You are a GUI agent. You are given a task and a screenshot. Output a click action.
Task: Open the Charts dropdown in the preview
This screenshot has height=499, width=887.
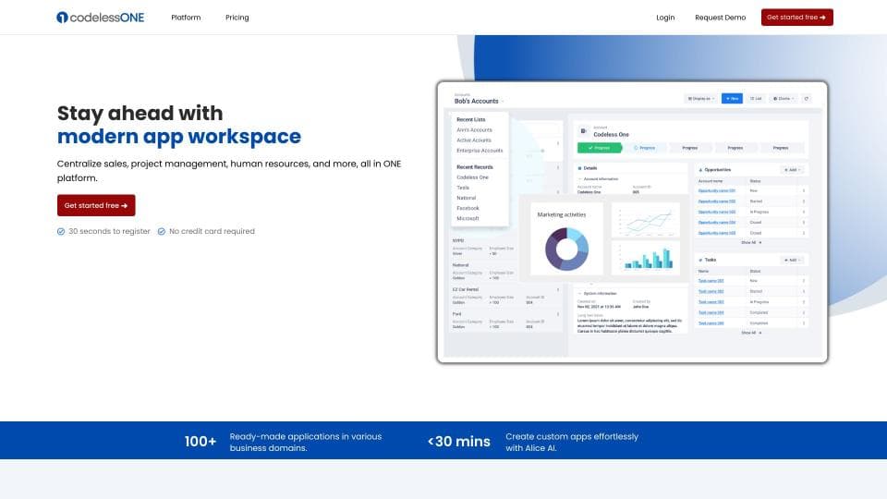click(x=784, y=99)
